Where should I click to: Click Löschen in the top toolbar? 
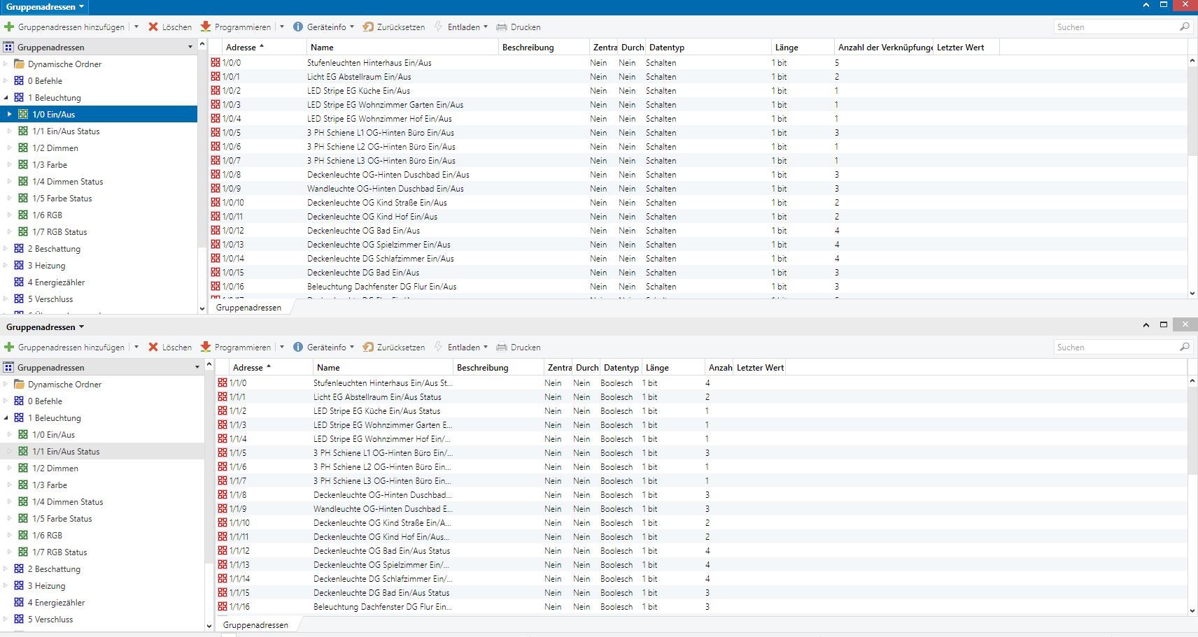[x=170, y=27]
